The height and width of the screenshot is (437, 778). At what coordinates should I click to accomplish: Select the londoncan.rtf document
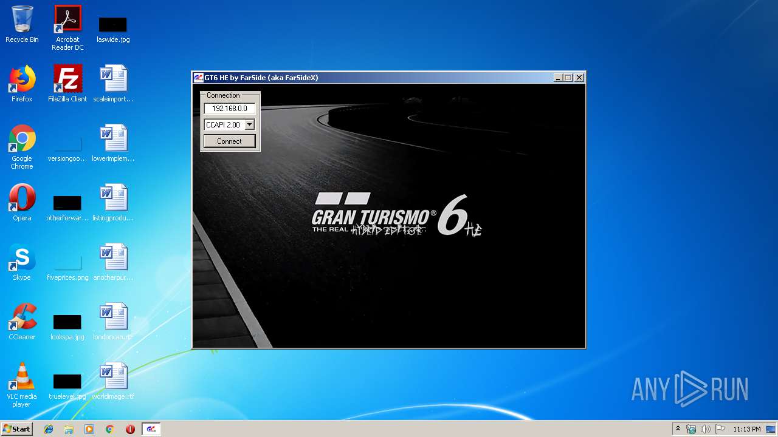click(113, 322)
